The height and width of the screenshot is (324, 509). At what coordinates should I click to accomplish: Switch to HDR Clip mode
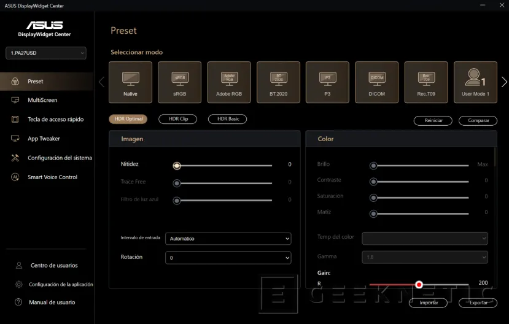pyautogui.click(x=178, y=119)
